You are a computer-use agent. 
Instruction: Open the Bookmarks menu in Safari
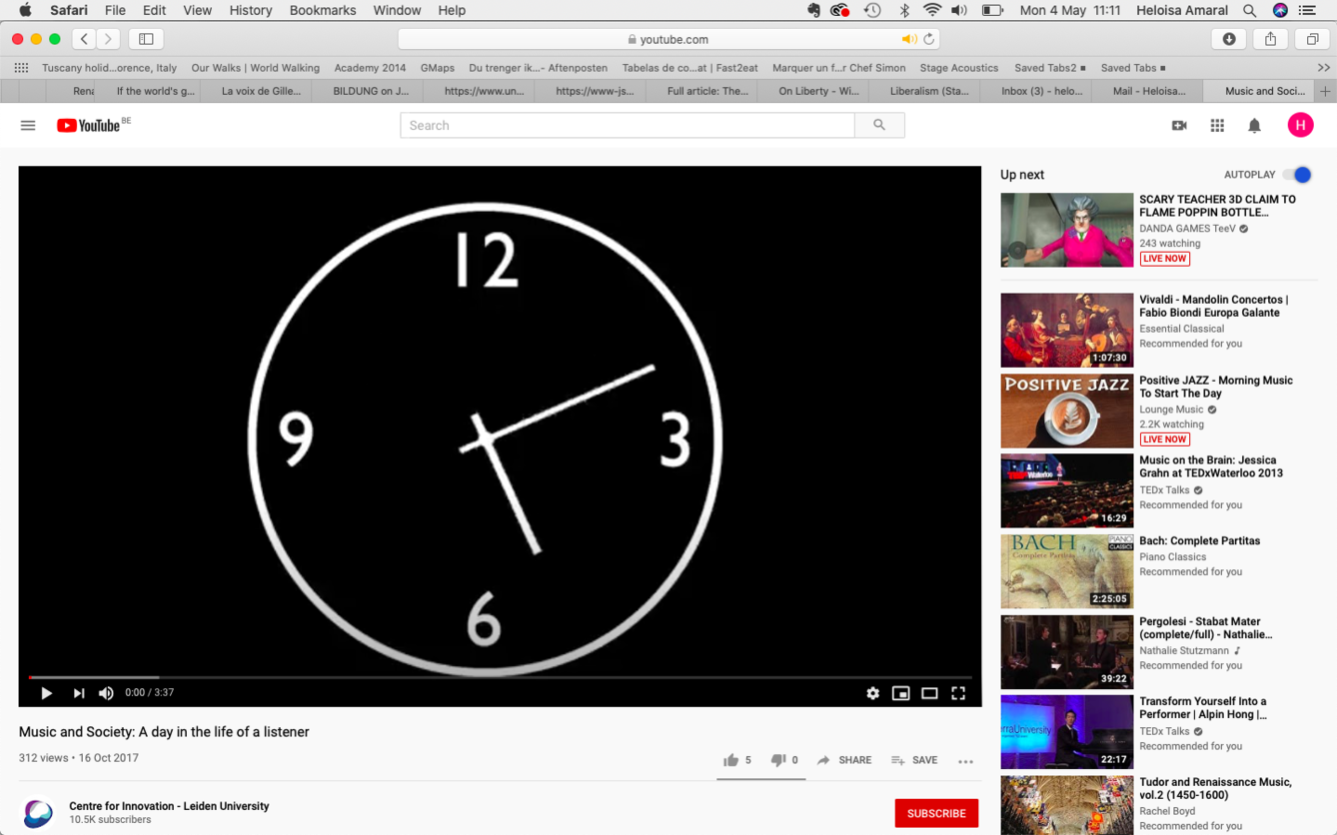coord(322,10)
